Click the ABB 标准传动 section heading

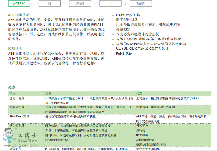[19, 15]
